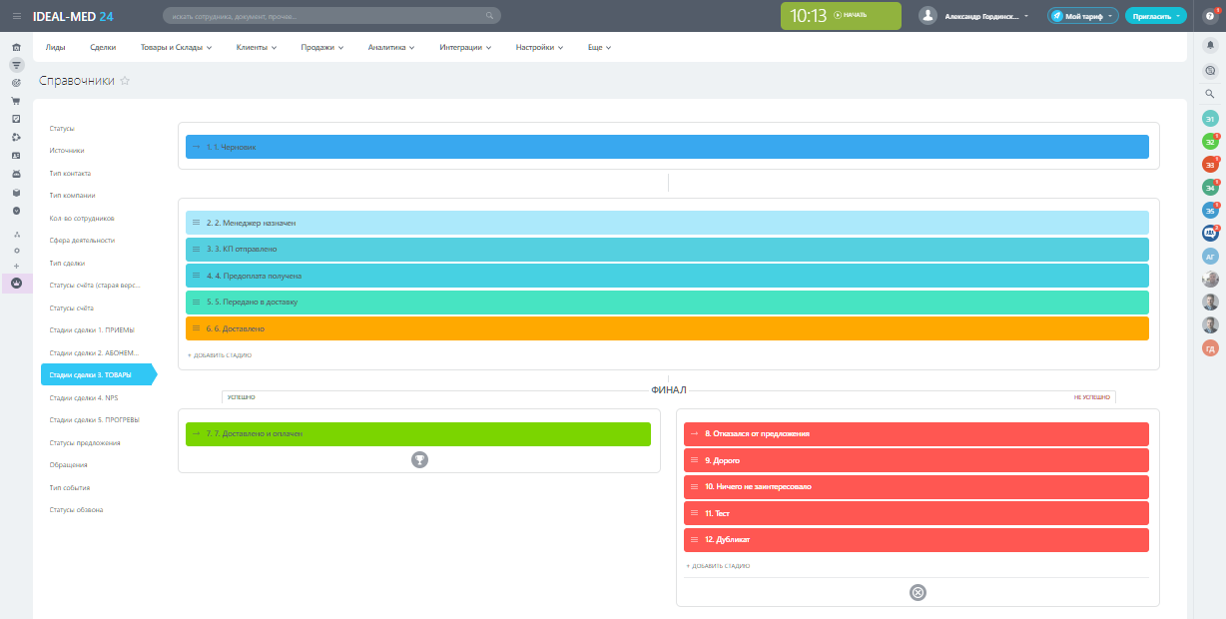Open the Мой тариф dropdown
Viewport: 1226px width, 619px height.
[x=1082, y=16]
